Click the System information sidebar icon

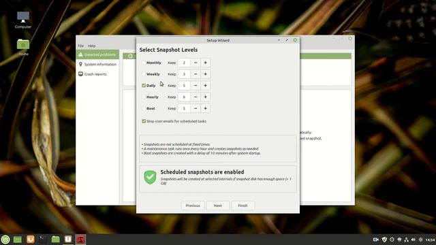pyautogui.click(x=80, y=64)
